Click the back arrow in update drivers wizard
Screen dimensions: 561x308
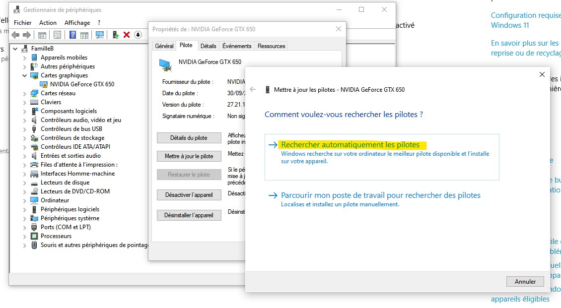tap(253, 89)
